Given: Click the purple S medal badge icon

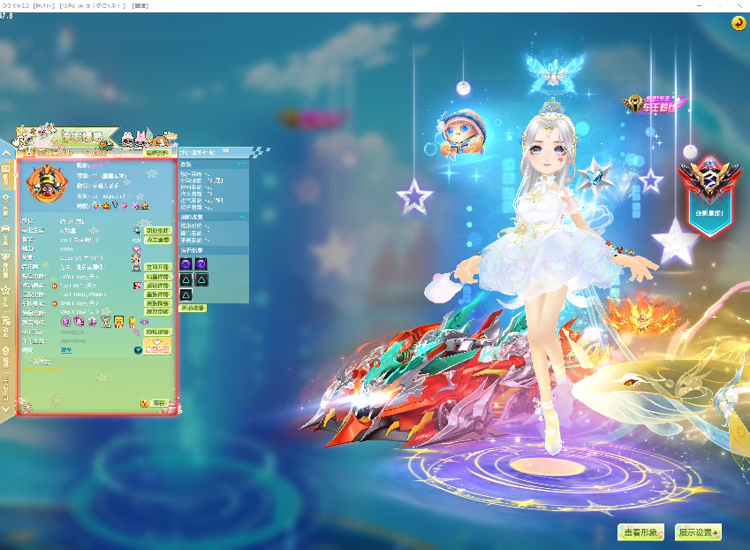Looking at the screenshot, I should coord(65,322).
